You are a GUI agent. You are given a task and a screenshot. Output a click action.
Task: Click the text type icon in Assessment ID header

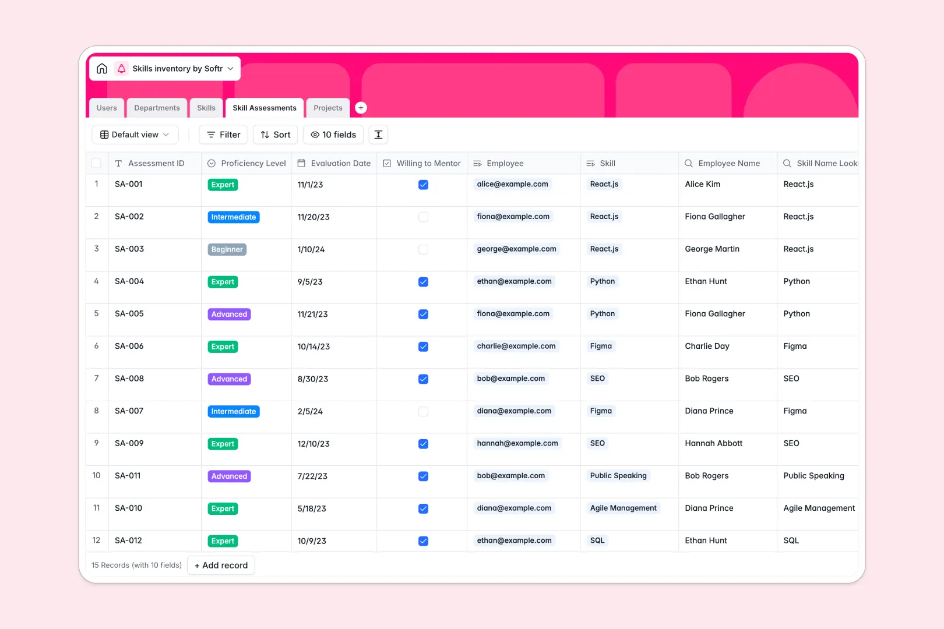119,163
